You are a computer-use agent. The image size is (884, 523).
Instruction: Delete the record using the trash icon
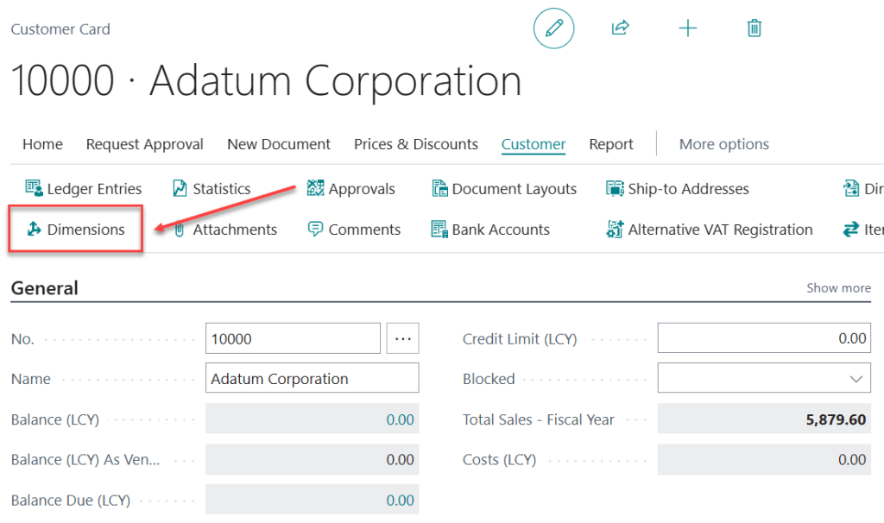pos(754,28)
